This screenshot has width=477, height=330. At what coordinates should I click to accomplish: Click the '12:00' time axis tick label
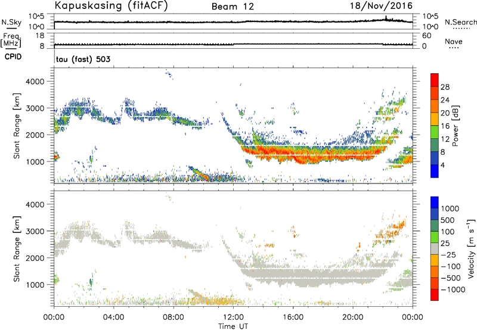233,317
